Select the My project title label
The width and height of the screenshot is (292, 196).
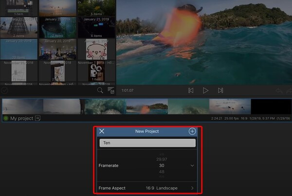point(21,118)
